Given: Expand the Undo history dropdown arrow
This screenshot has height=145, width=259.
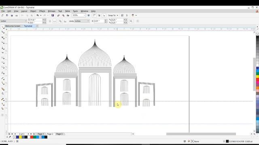Looking at the screenshot, I should pos(41,15).
